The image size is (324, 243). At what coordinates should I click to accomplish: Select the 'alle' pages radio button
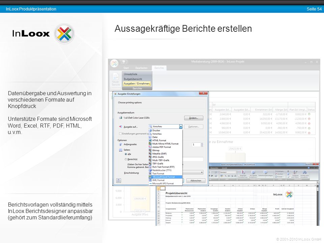(126, 154)
